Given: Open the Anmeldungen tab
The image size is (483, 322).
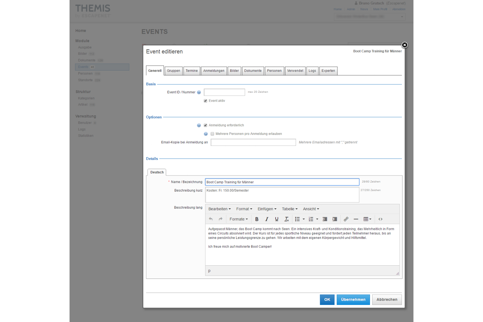Looking at the screenshot, I should (x=214, y=71).
